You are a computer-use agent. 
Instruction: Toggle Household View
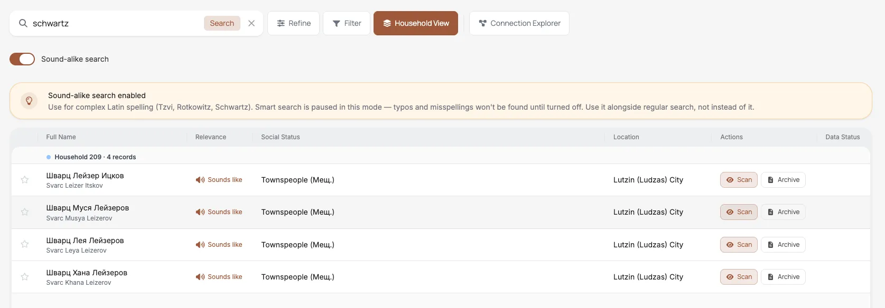coord(416,23)
